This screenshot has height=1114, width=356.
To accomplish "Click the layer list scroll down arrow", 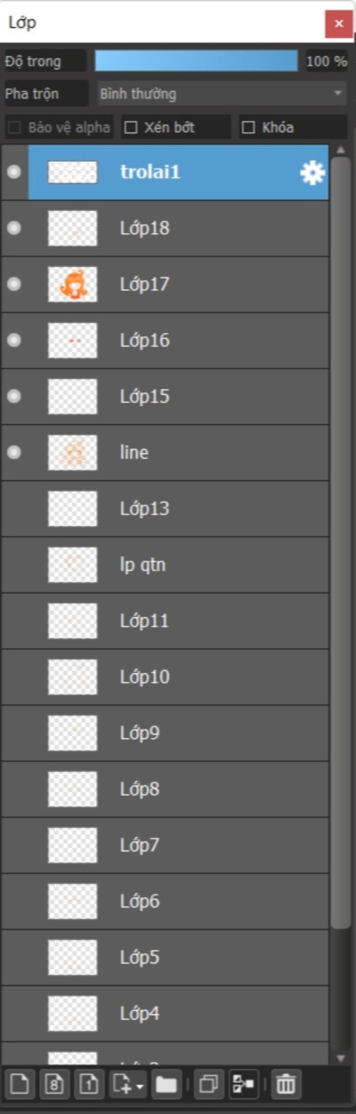I will (341, 1059).
